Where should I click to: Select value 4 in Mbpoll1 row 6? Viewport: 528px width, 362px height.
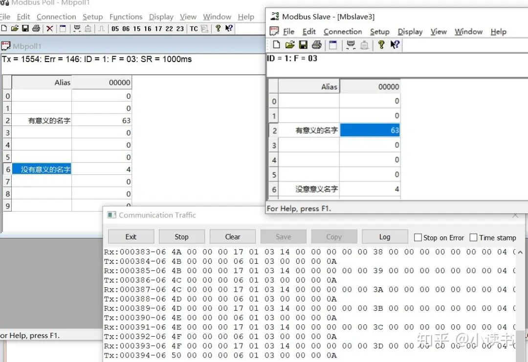(x=102, y=169)
